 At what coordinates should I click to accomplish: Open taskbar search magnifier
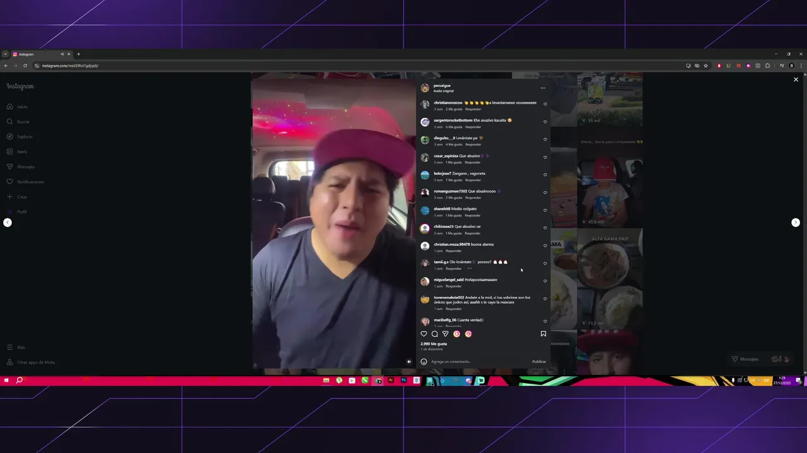(x=20, y=381)
